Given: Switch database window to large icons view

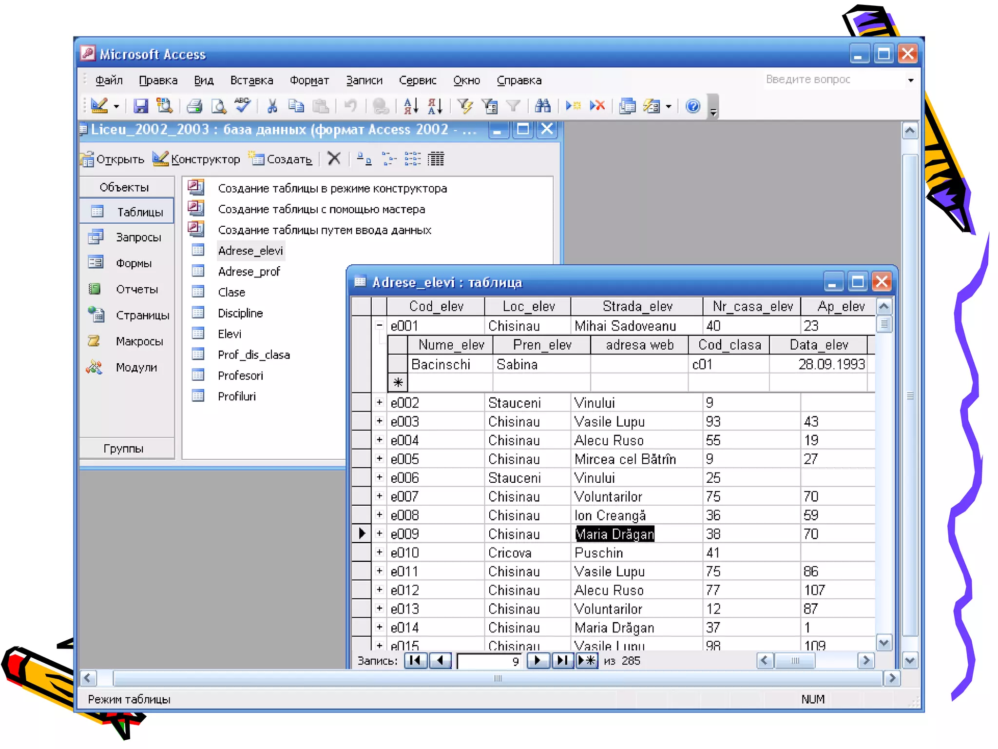Looking at the screenshot, I should [364, 159].
